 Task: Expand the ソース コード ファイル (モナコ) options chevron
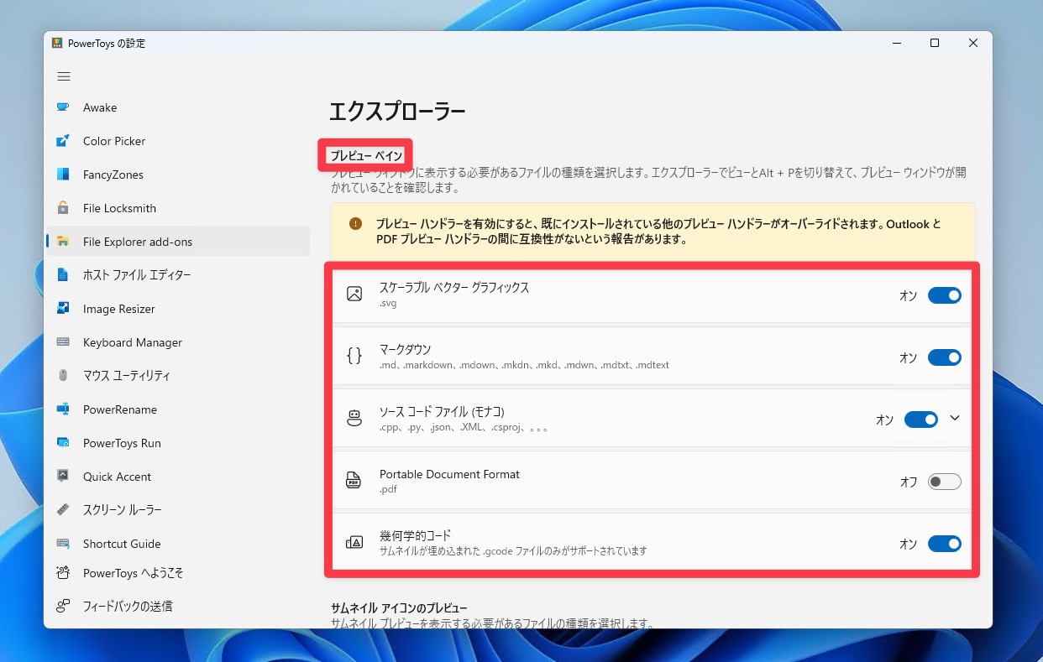coord(954,419)
